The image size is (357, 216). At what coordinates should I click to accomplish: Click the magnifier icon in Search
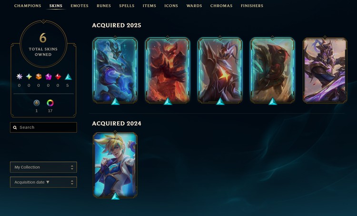15,127
